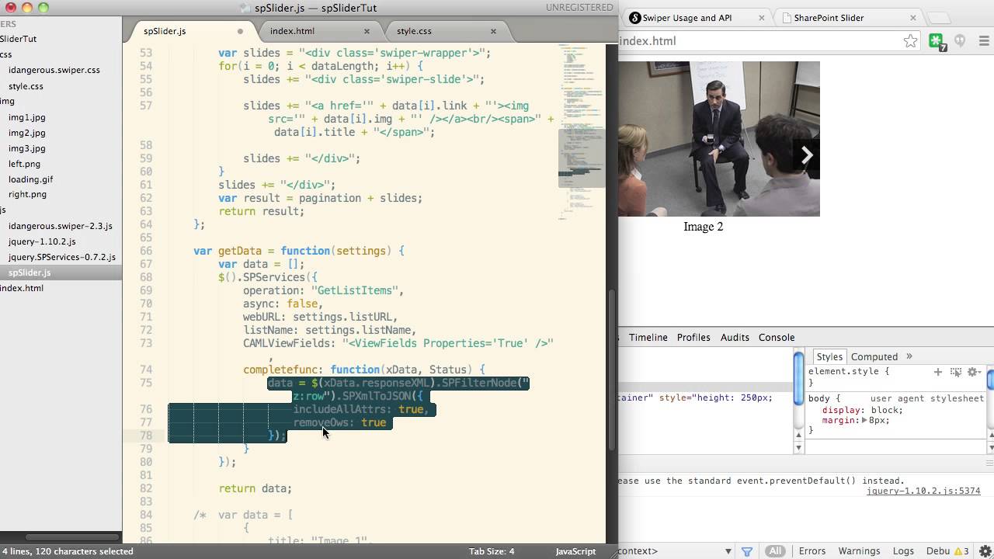Click the next slide arrow on the image
Screen dimensions: 994x559
[806, 155]
